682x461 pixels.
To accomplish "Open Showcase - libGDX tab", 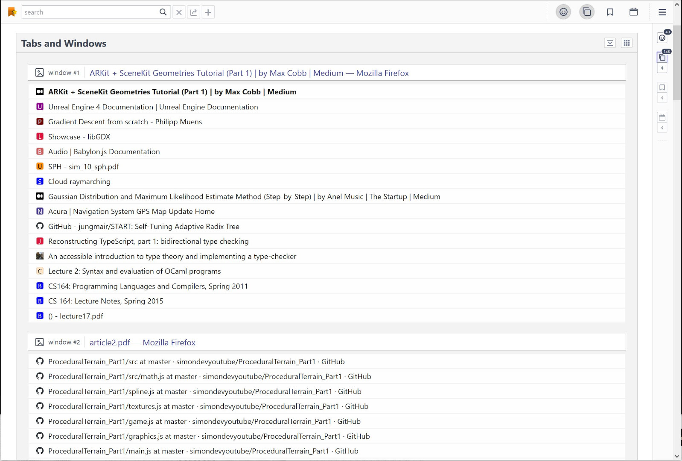I will 327,137.
